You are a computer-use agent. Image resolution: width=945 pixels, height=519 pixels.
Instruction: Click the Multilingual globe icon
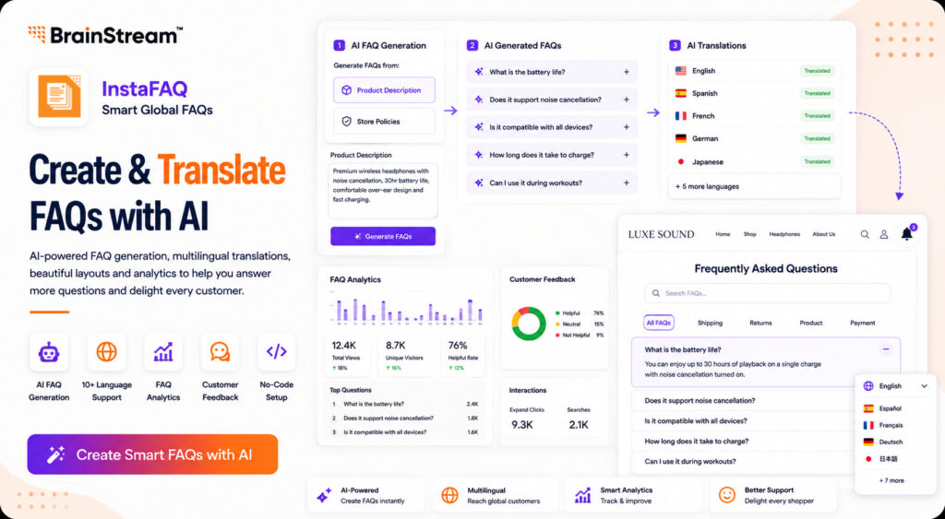[449, 495]
